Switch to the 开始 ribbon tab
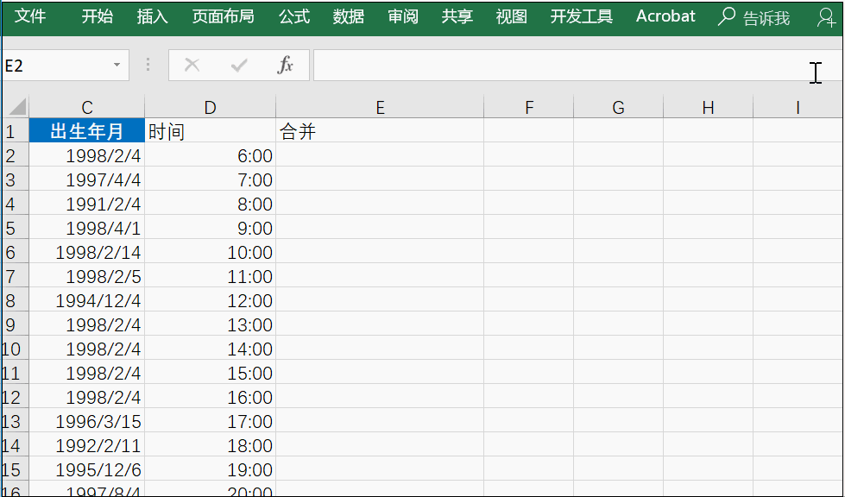This screenshot has width=845, height=497. tap(98, 16)
